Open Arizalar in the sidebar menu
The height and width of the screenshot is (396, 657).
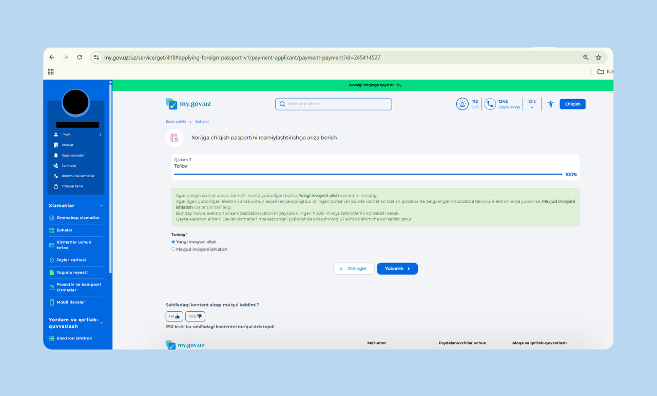[67, 145]
